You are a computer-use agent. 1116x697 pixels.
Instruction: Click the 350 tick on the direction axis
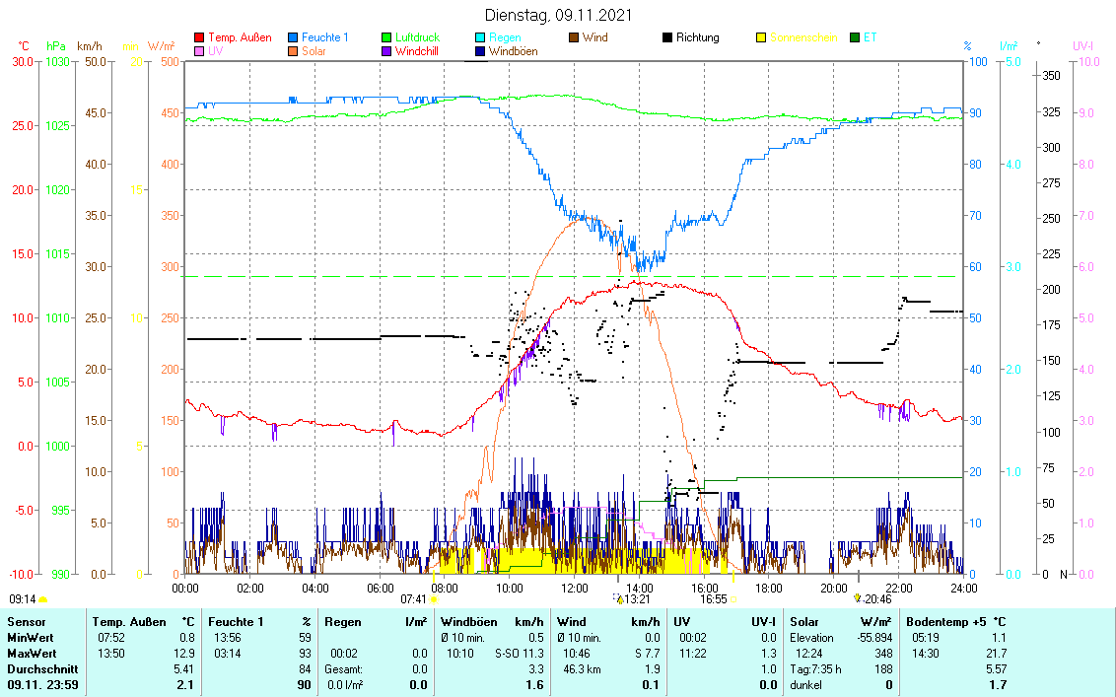[x=1051, y=76]
